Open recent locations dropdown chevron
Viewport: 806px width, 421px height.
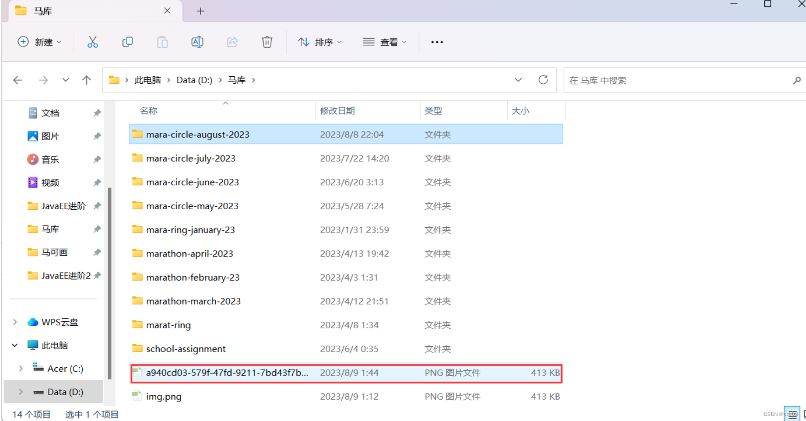click(x=65, y=80)
